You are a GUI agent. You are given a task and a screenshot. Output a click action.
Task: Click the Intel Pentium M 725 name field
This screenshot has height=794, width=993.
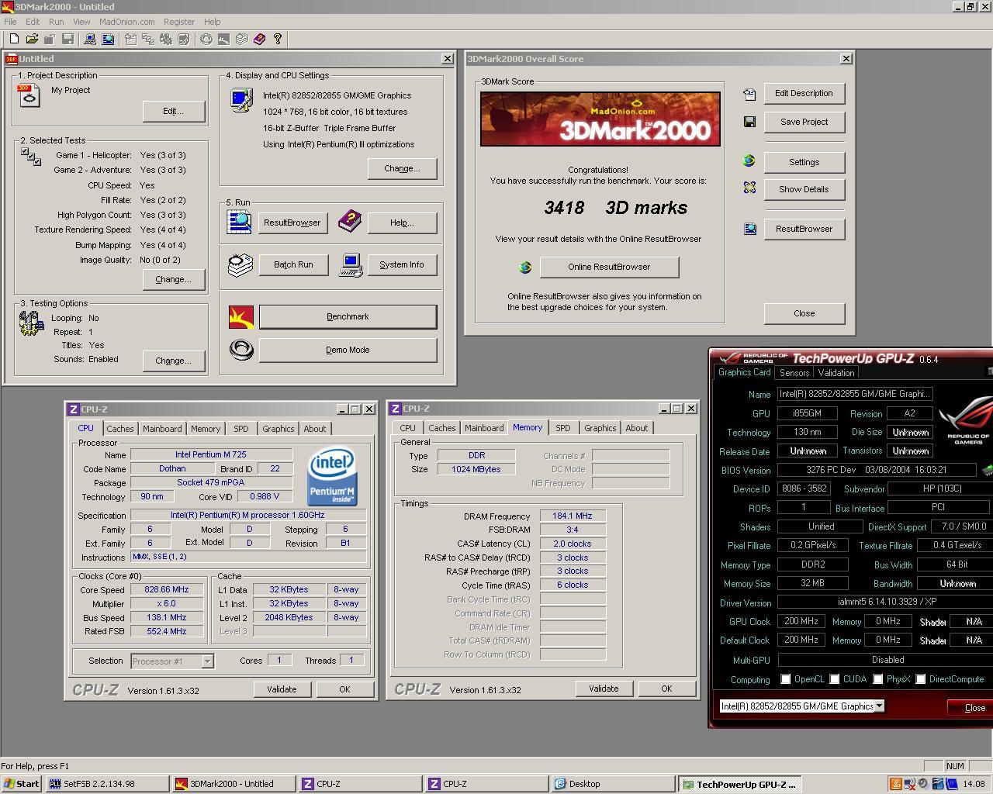coord(211,454)
